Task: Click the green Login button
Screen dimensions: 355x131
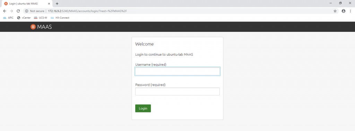Action: click(x=143, y=108)
